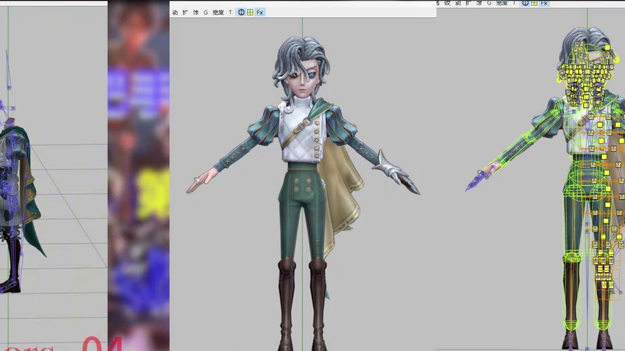The height and width of the screenshot is (351, 625).
Task: Click the T button in center toolbar
Action: click(x=231, y=12)
